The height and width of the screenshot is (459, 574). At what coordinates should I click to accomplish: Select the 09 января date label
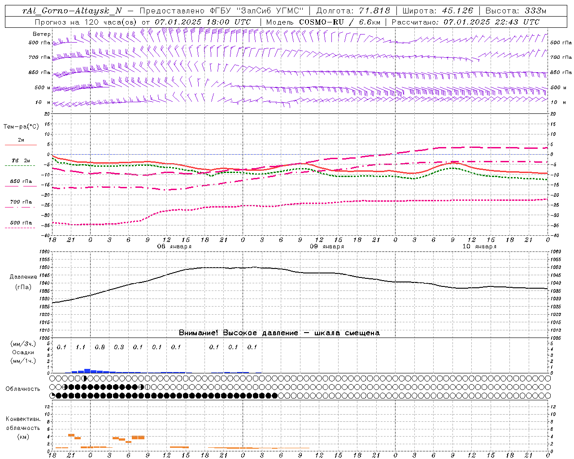[327, 247]
